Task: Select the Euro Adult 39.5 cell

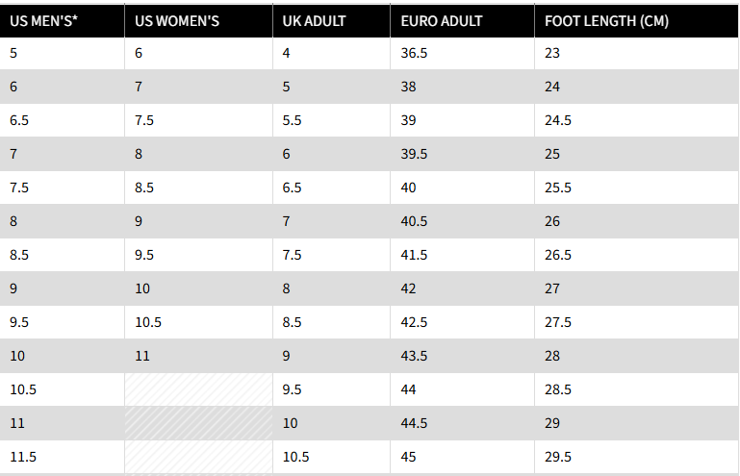Action: 415,154
